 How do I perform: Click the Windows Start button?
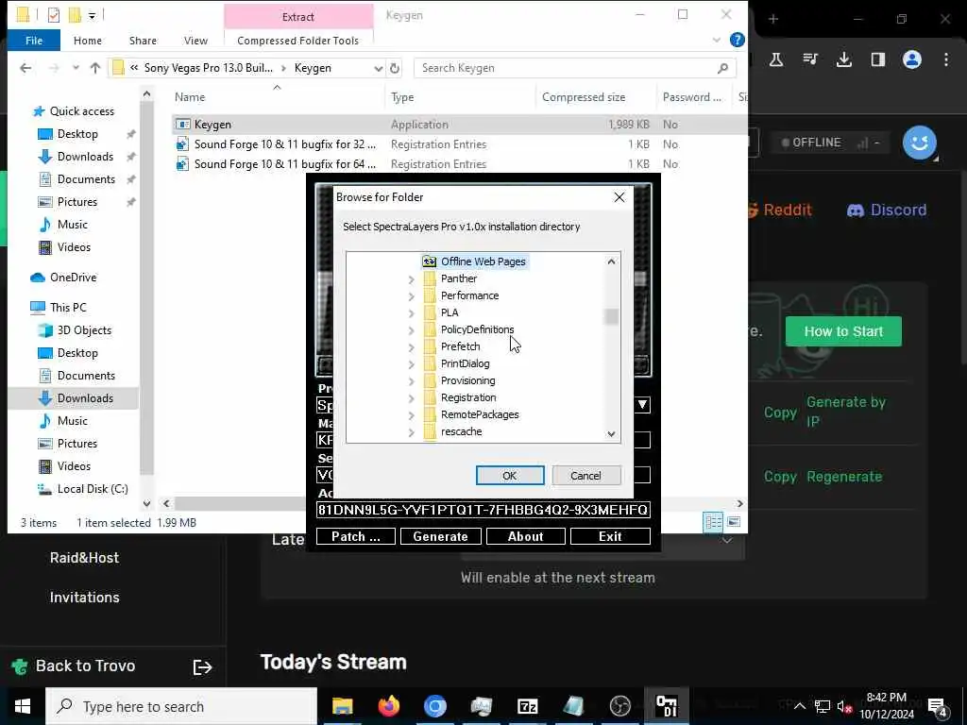[23, 706]
